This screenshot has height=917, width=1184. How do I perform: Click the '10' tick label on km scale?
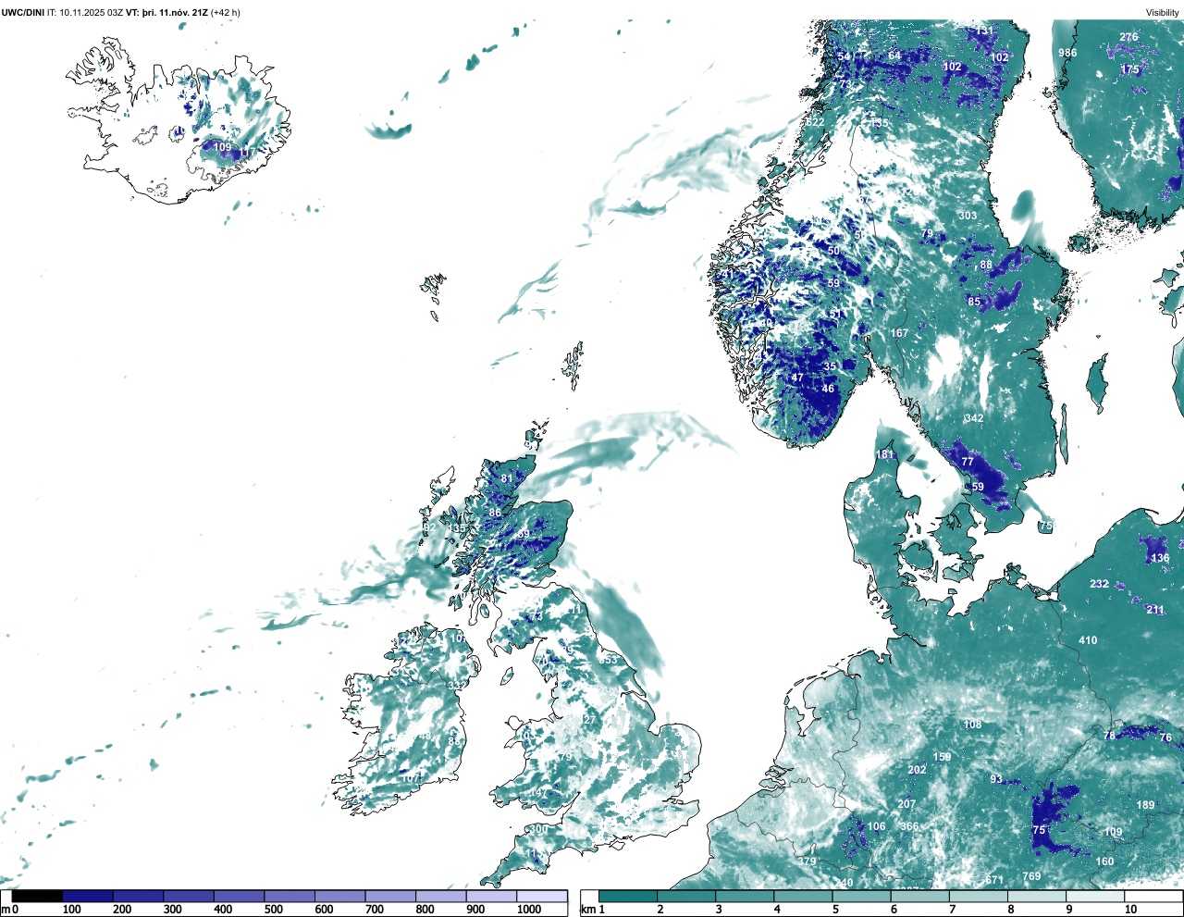pos(1129,910)
